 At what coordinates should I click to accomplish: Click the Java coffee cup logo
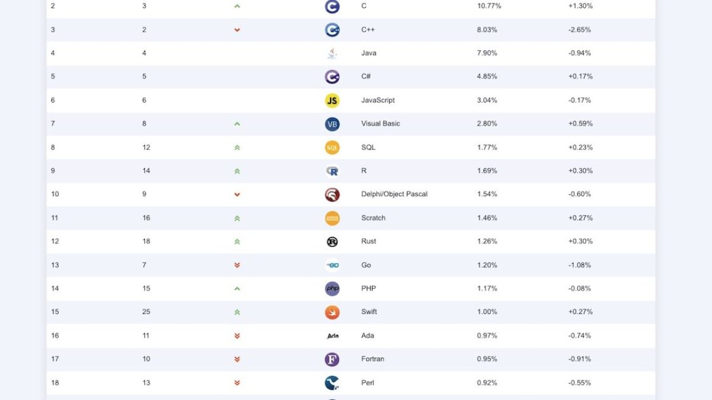click(x=332, y=53)
